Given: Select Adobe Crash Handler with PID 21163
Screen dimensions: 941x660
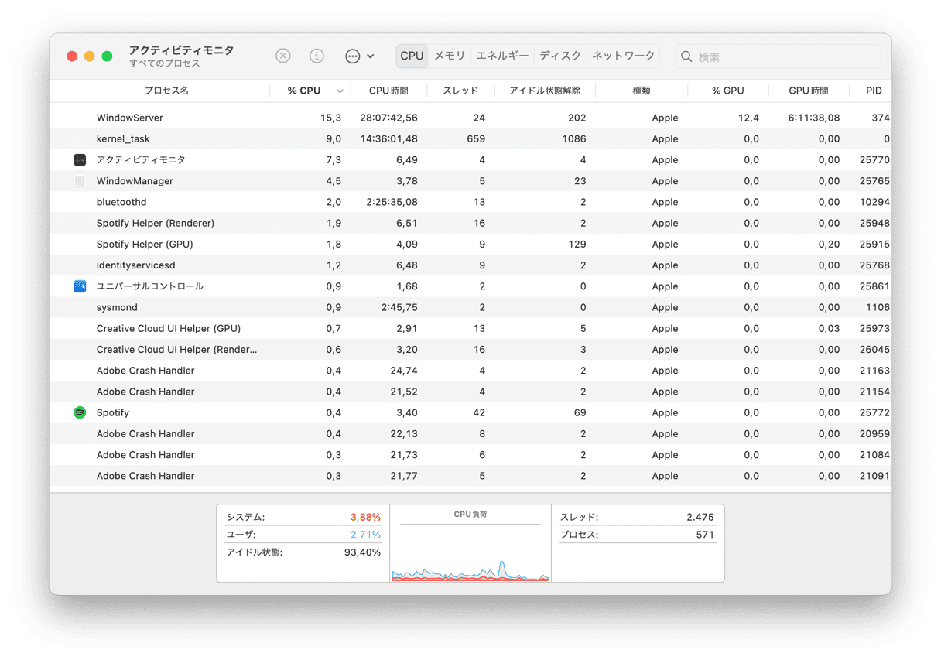Looking at the screenshot, I should 470,371.
